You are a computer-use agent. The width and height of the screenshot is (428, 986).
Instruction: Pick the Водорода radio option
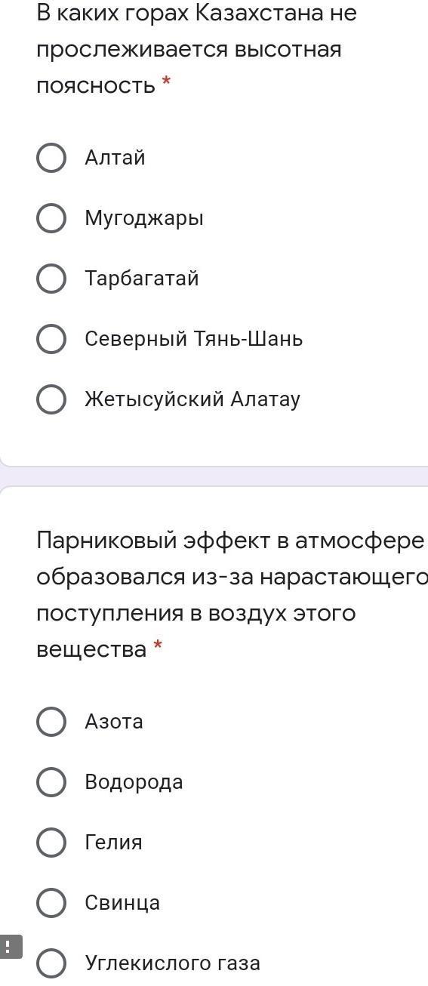[51, 782]
